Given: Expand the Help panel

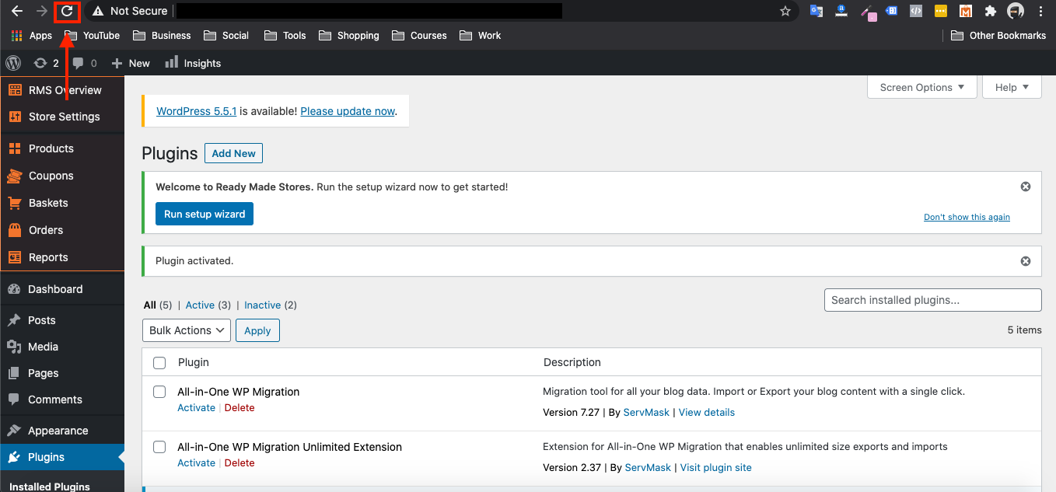Looking at the screenshot, I should (x=1012, y=88).
